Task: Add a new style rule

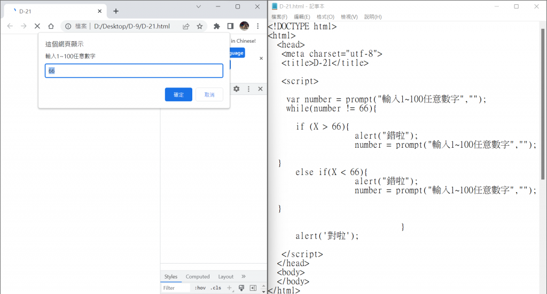Action: 230,288
